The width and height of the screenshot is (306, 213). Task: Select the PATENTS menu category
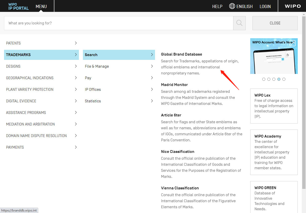tap(41, 43)
